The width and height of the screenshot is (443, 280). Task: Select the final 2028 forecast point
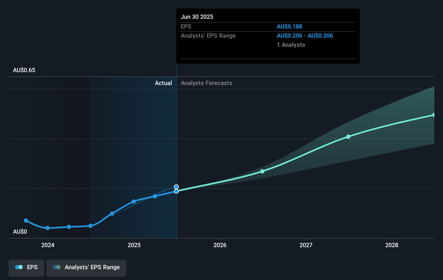434,115
